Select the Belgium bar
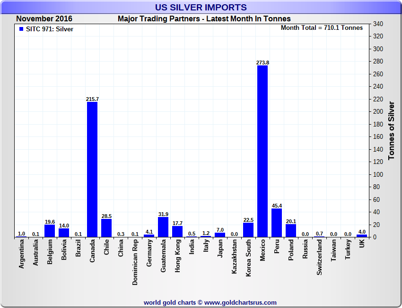Image resolution: width=402 pixels, height=308 pixels. click(50, 231)
